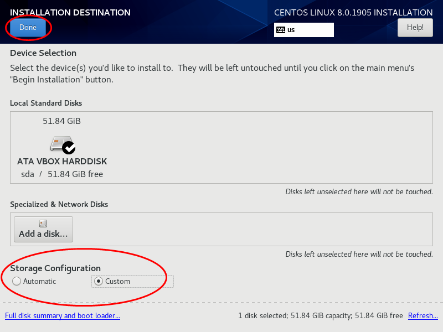Click the Add a disk... button

tap(44, 229)
